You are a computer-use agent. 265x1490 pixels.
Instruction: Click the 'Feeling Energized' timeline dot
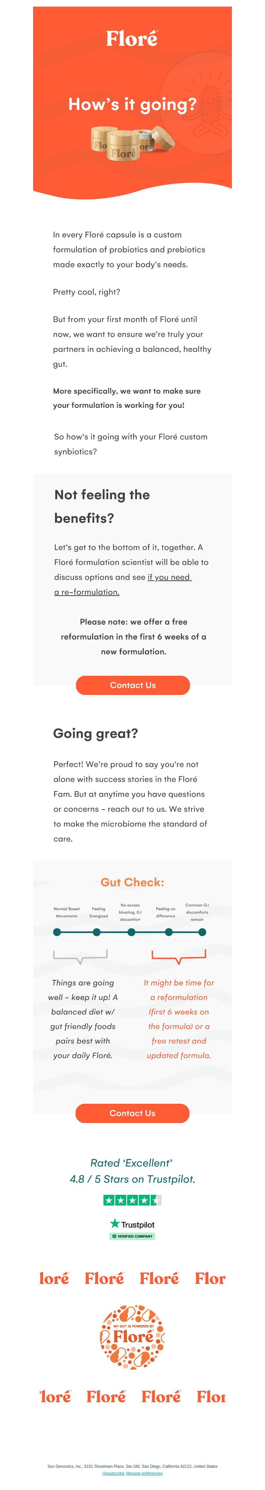[97, 932]
